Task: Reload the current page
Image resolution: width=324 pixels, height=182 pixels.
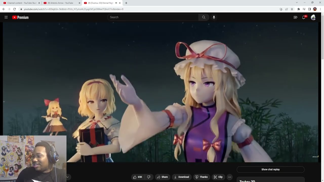Action: click(14, 9)
